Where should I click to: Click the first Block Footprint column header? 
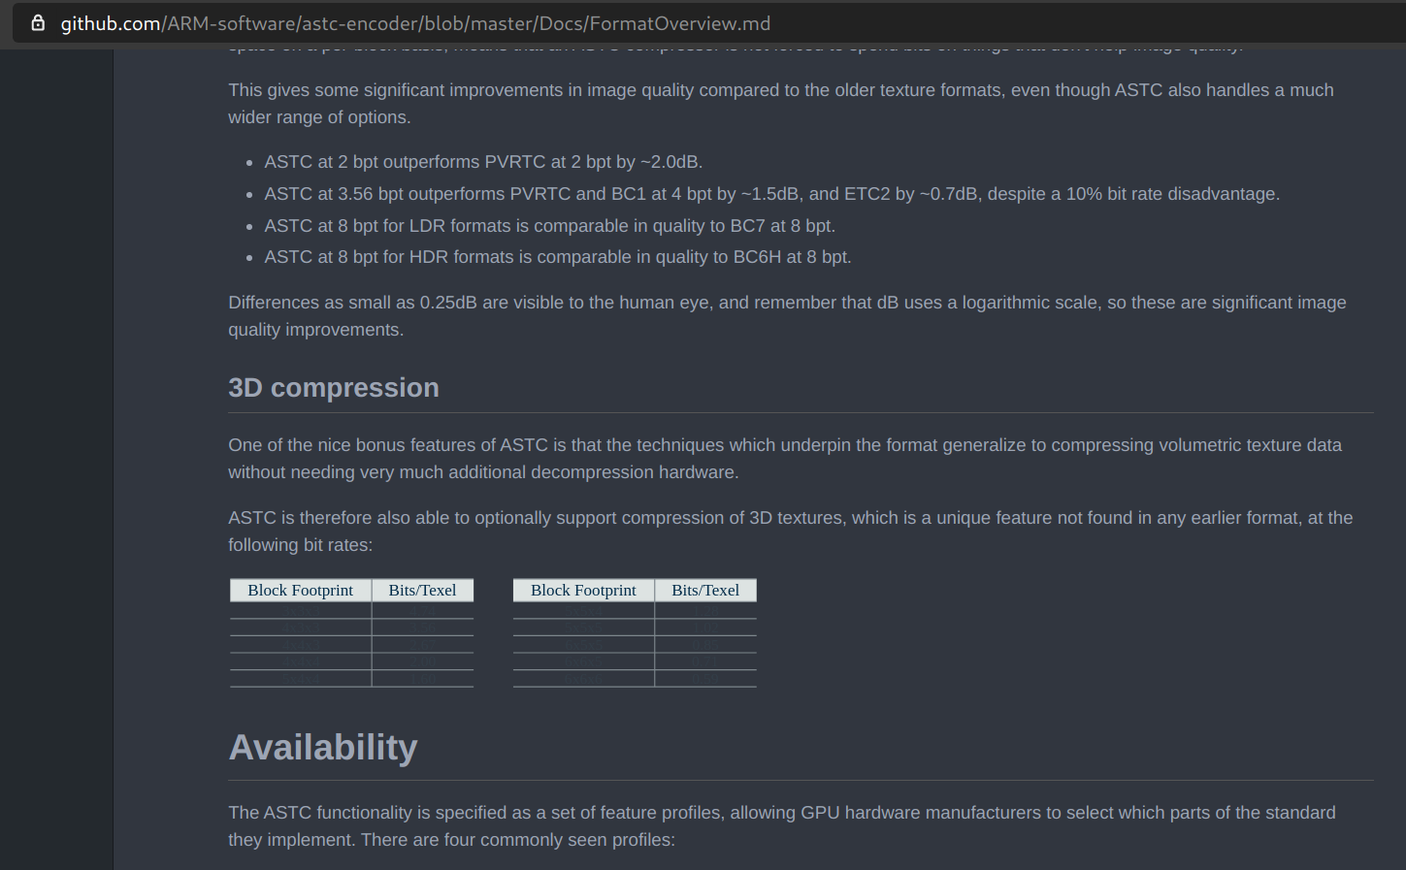click(300, 590)
